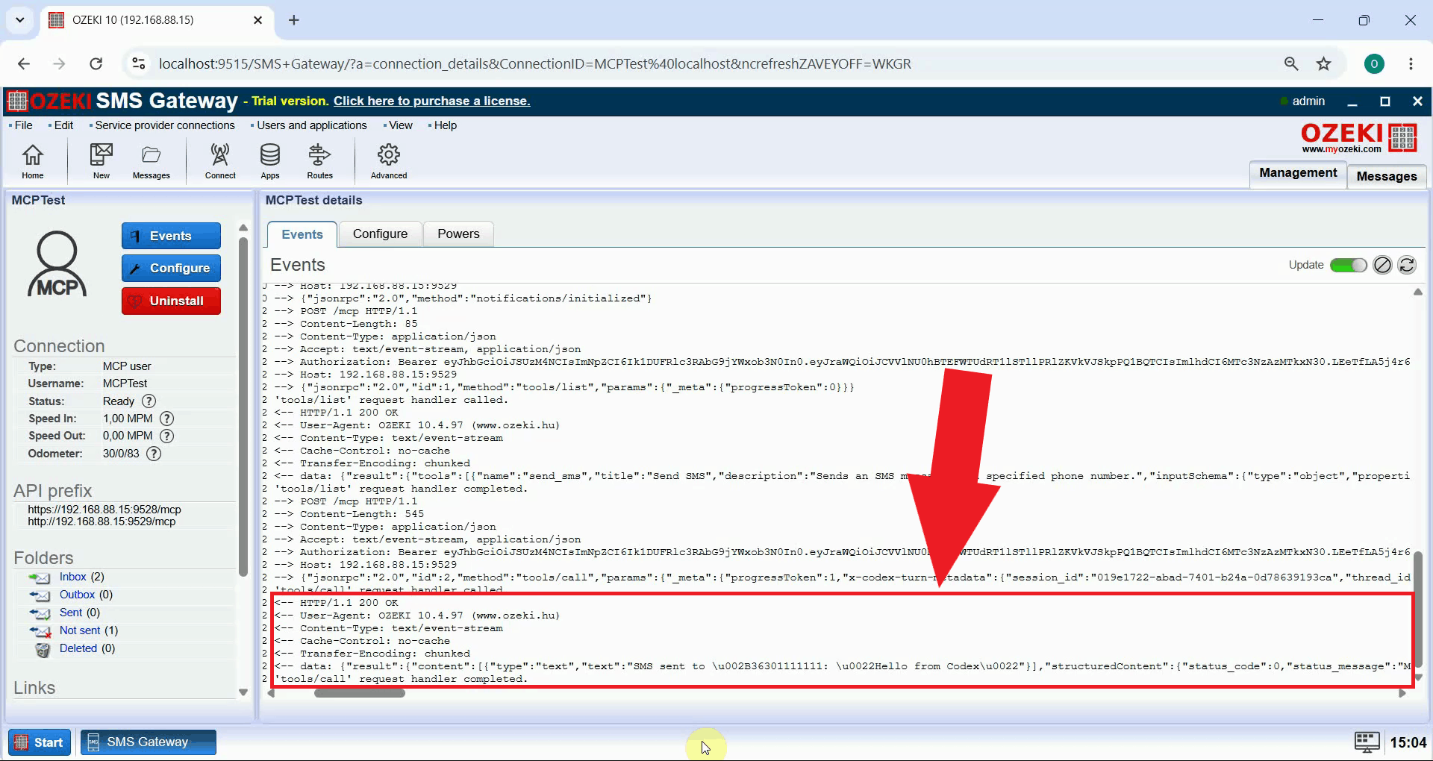1433x761 pixels.
Task: Open the File menu
Action: (x=23, y=125)
